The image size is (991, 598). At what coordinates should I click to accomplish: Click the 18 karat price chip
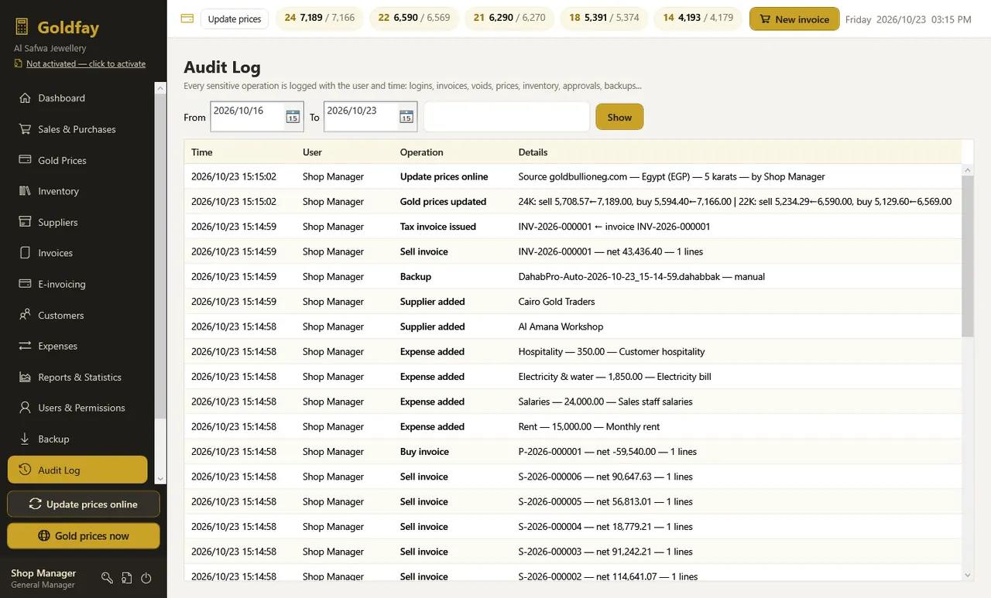(604, 19)
